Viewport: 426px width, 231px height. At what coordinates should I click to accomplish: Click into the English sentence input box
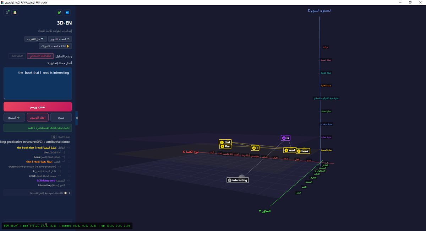(38, 84)
